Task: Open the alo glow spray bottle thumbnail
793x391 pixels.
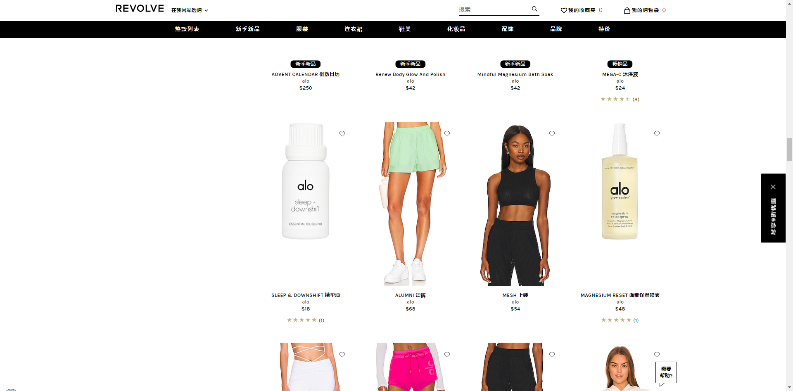Action: (x=620, y=182)
